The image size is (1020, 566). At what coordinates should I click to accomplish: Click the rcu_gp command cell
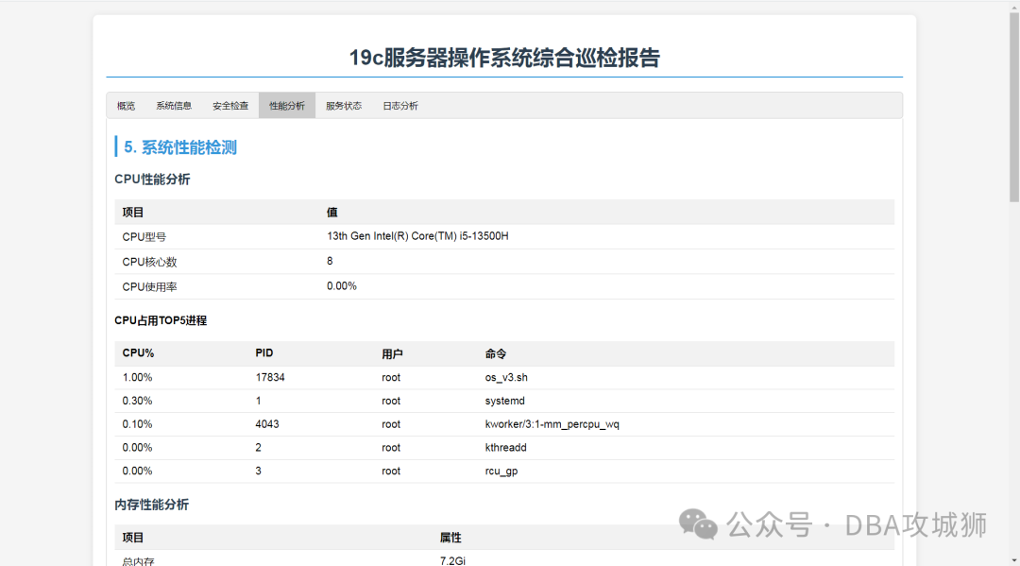tap(501, 471)
